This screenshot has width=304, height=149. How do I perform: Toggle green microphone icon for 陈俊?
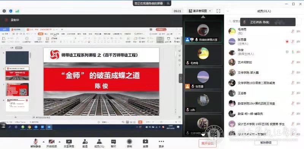point(293,52)
